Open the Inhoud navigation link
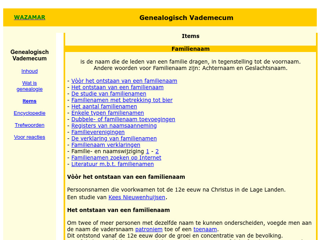320x240 pixels. (29, 71)
